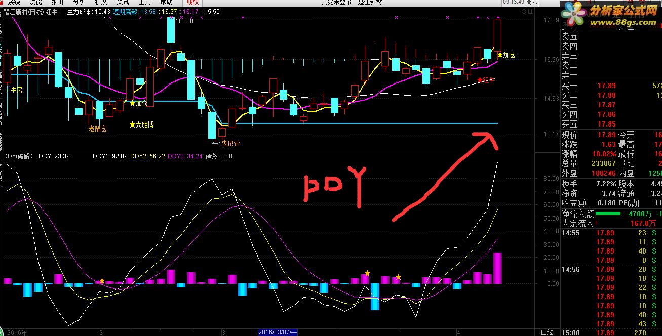Image resolution: width=662 pixels, height=336 pixels.
Task: Click the 日线 period label at bottom right
Action: pyautogui.click(x=547, y=332)
